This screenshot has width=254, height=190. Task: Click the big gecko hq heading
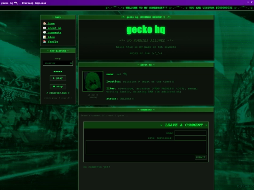[x=146, y=30]
